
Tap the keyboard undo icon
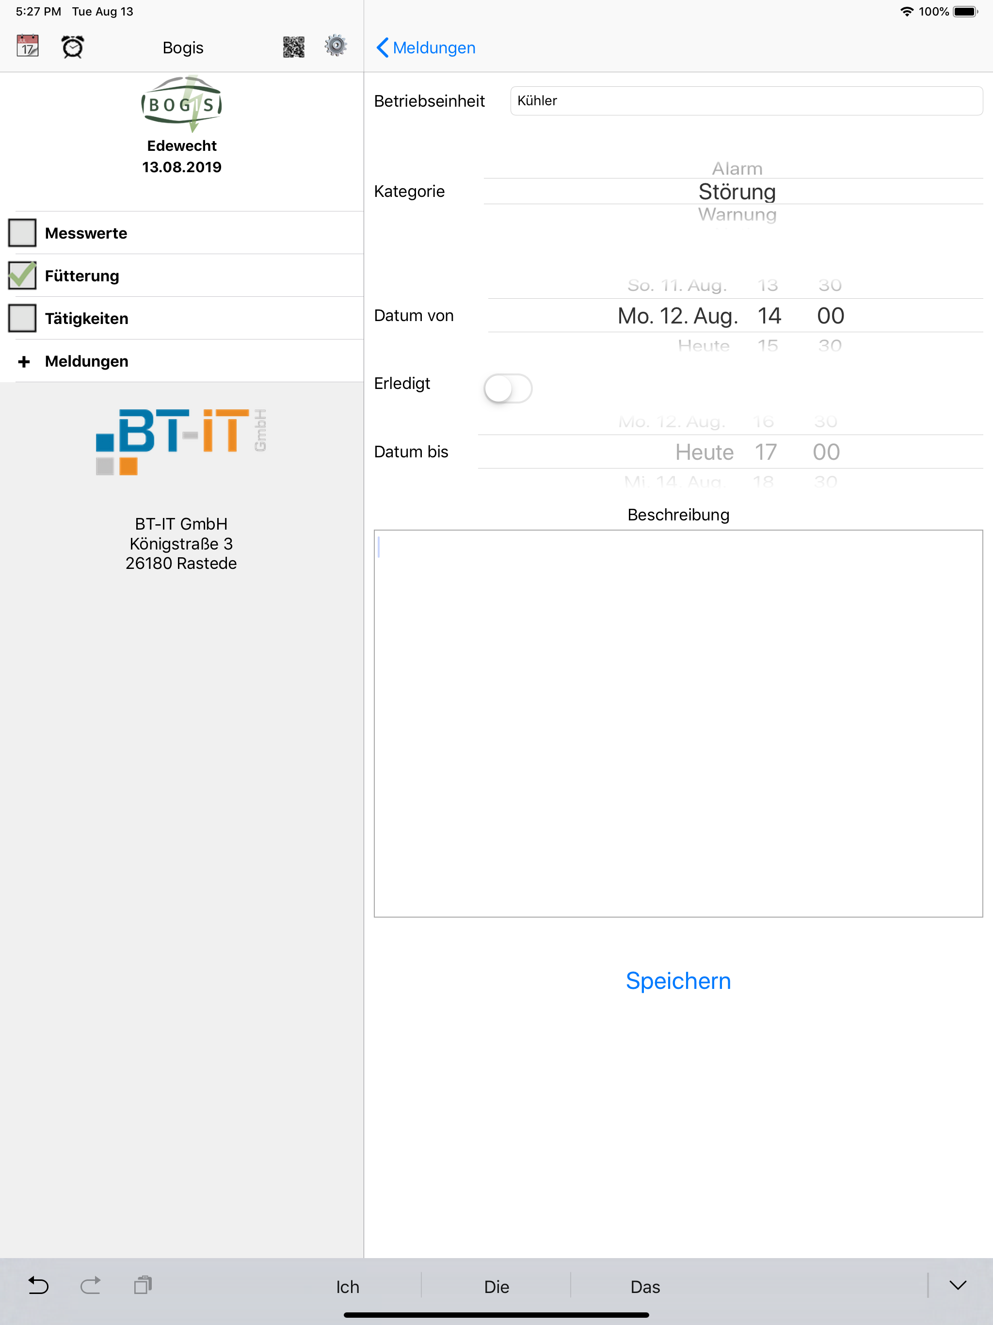pyautogui.click(x=38, y=1285)
